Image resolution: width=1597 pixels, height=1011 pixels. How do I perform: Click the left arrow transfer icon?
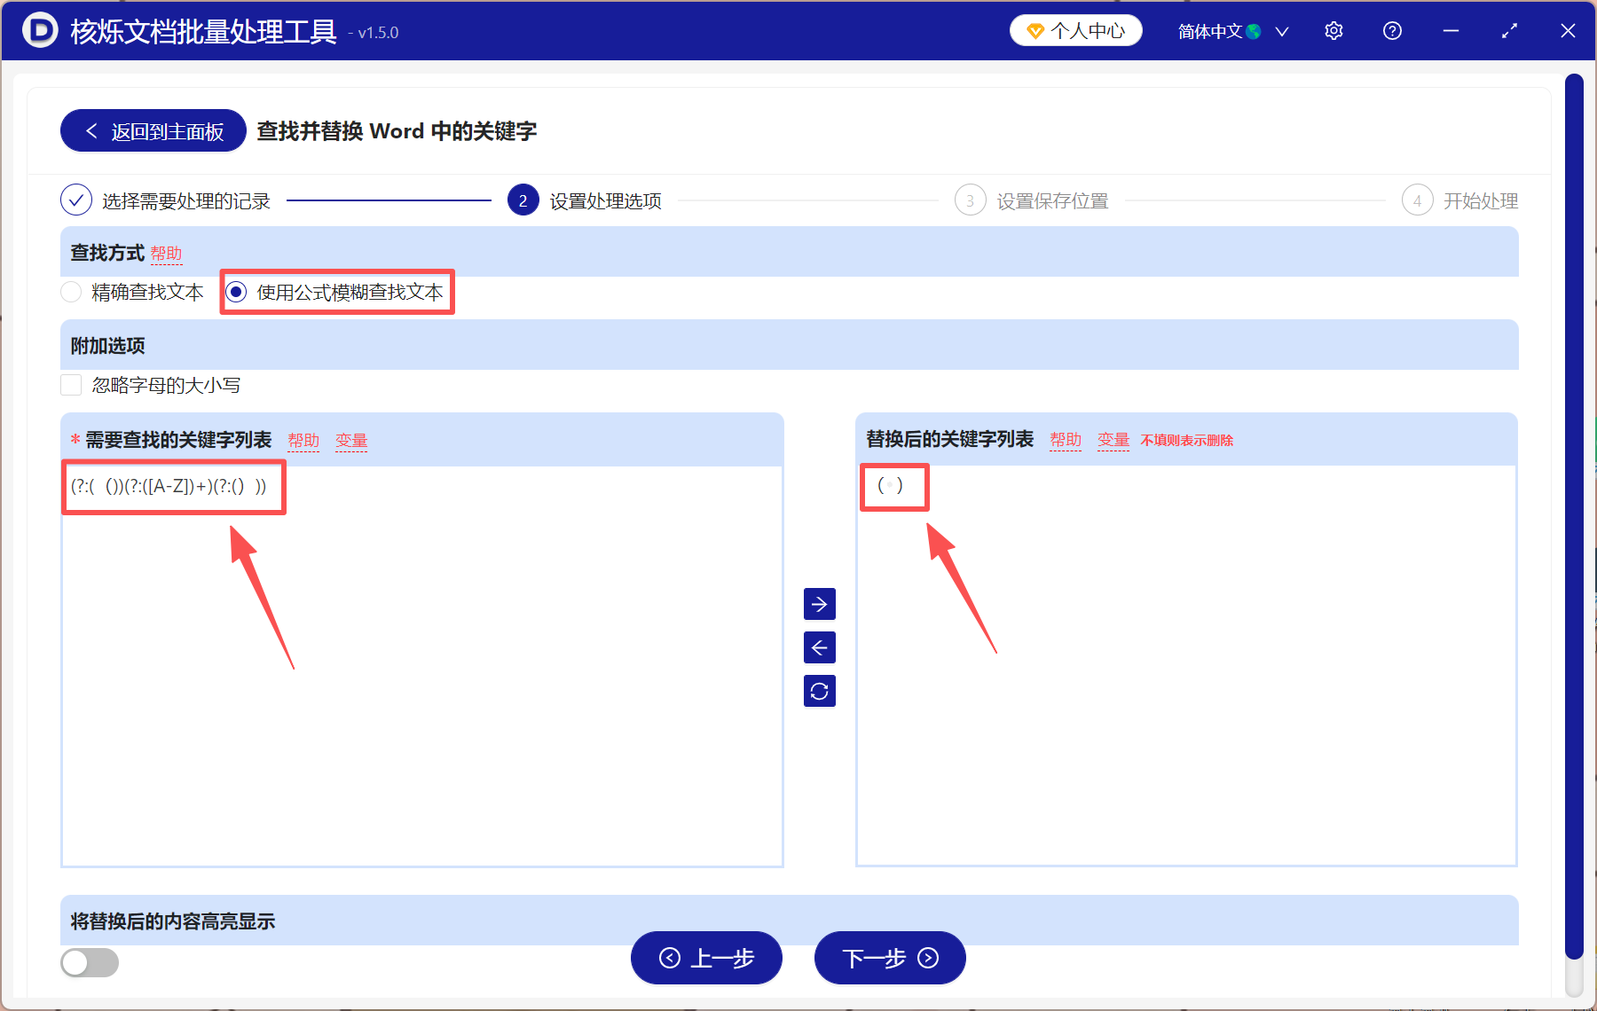pyautogui.click(x=819, y=647)
